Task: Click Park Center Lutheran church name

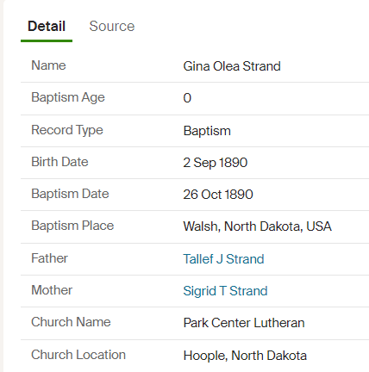Action: [244, 323]
